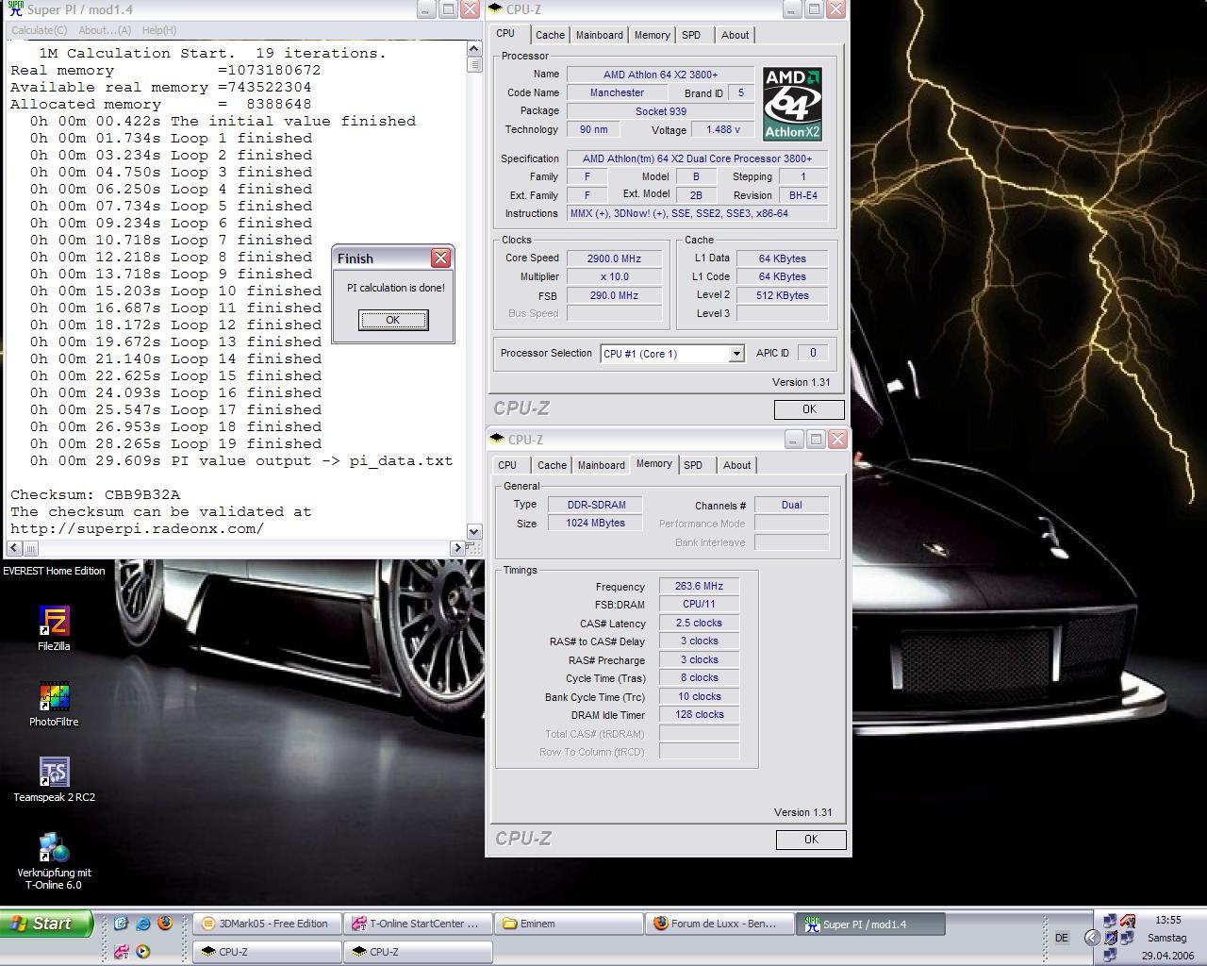Open Verknüpfung mit T-Online 6.0 shortcut

54,860
